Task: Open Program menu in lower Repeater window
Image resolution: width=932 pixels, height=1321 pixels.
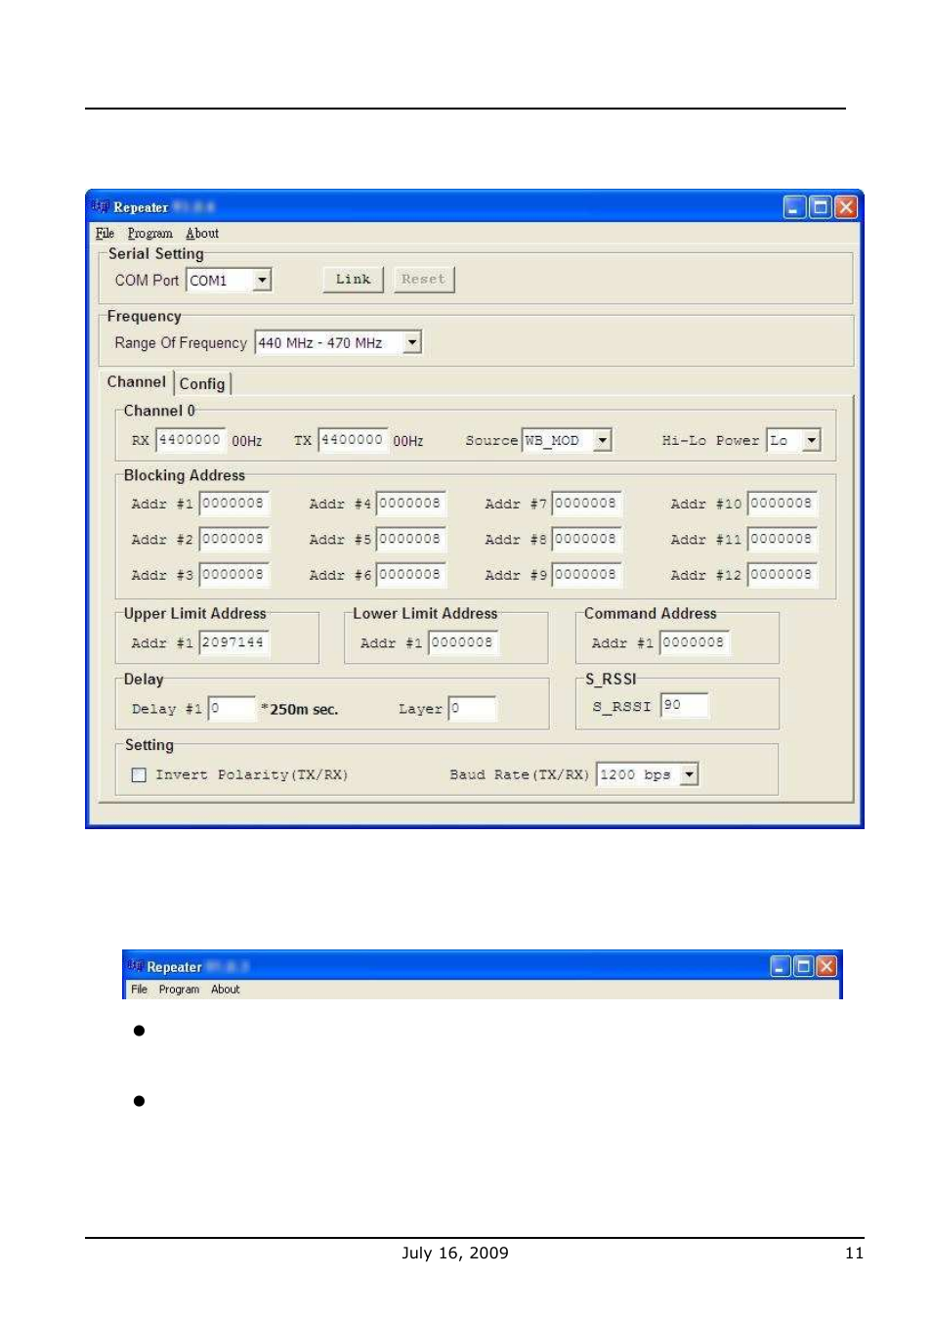Action: tap(179, 990)
